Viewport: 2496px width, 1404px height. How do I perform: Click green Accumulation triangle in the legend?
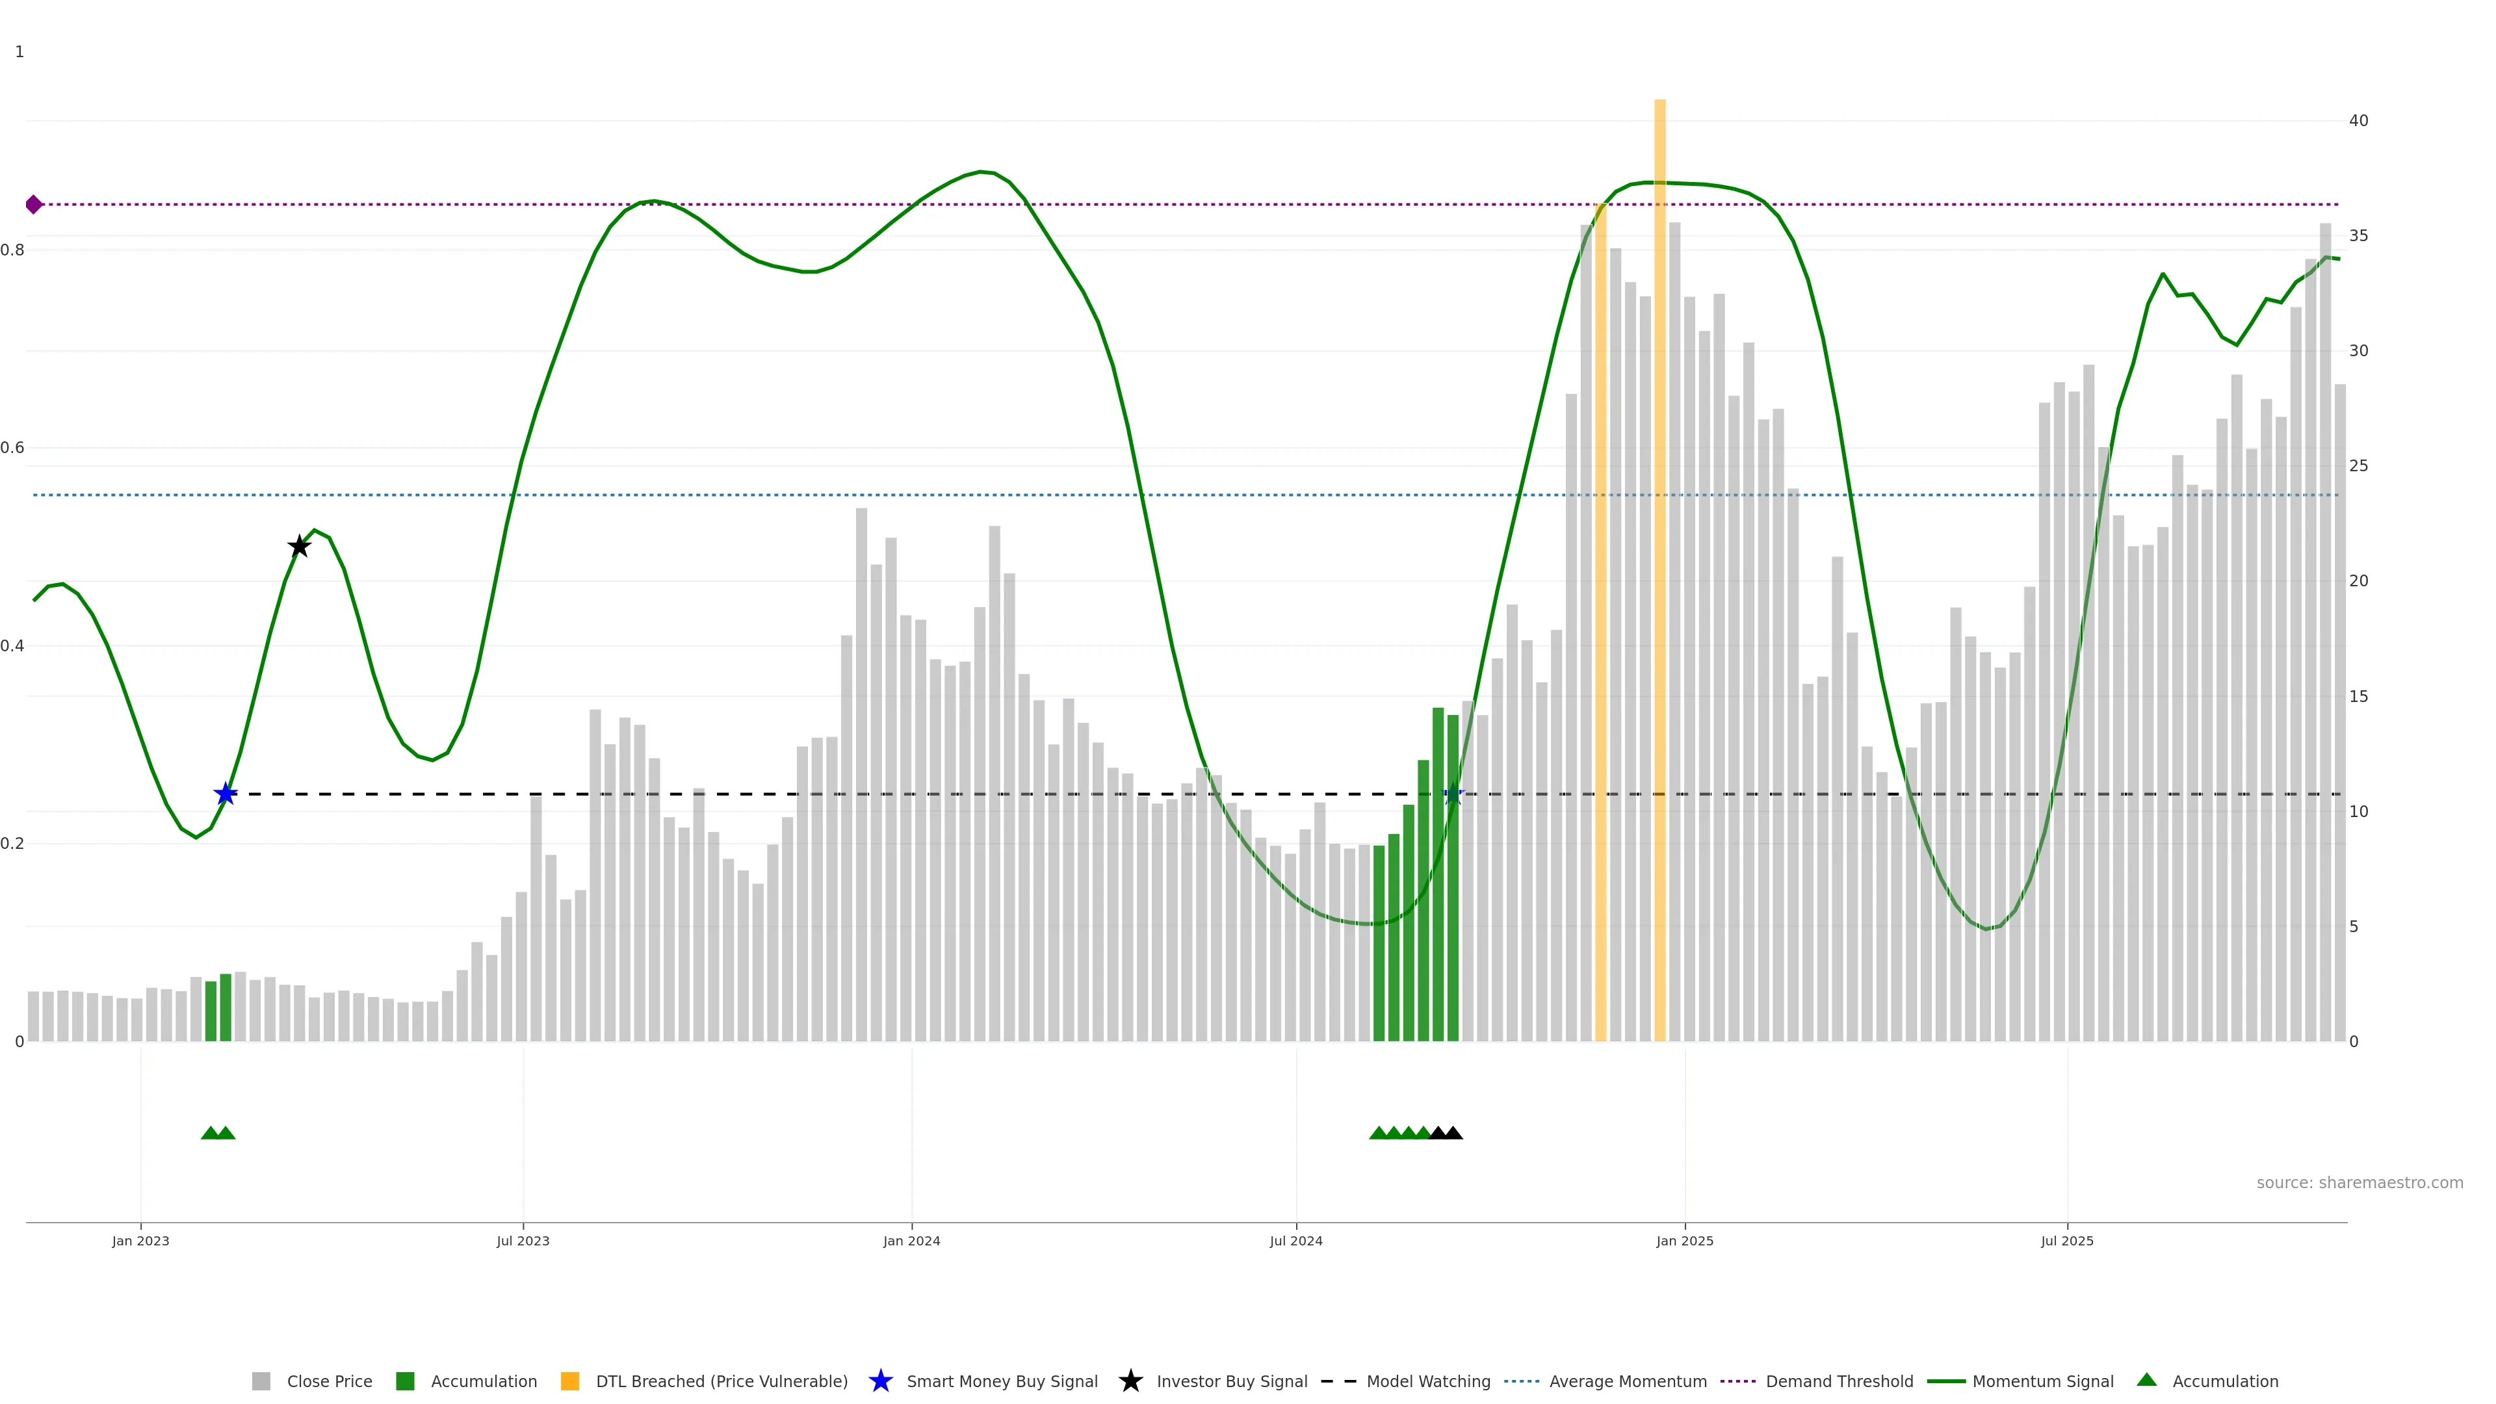tap(2146, 1380)
